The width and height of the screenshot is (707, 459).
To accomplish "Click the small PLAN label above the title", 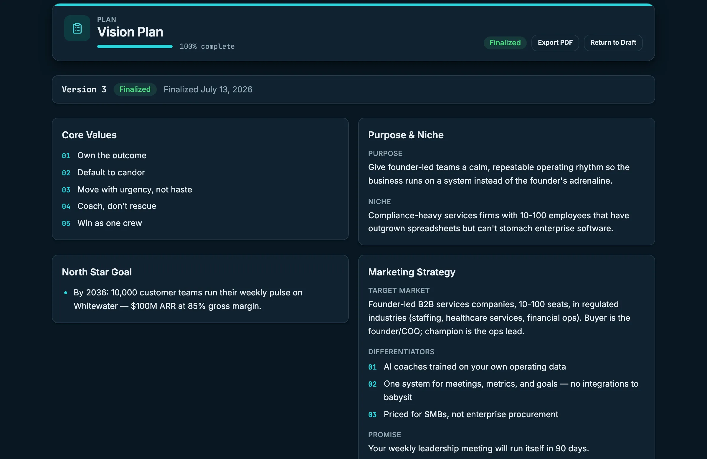I will click(x=107, y=20).
